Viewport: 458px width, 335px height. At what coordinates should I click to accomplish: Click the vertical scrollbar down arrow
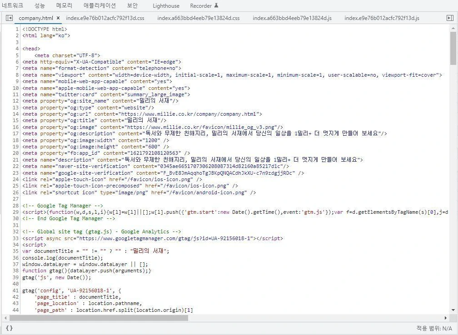[x=453, y=310]
